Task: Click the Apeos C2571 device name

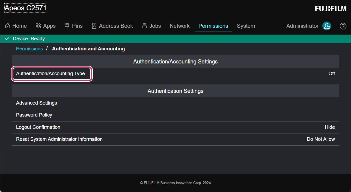Action: pos(26,8)
